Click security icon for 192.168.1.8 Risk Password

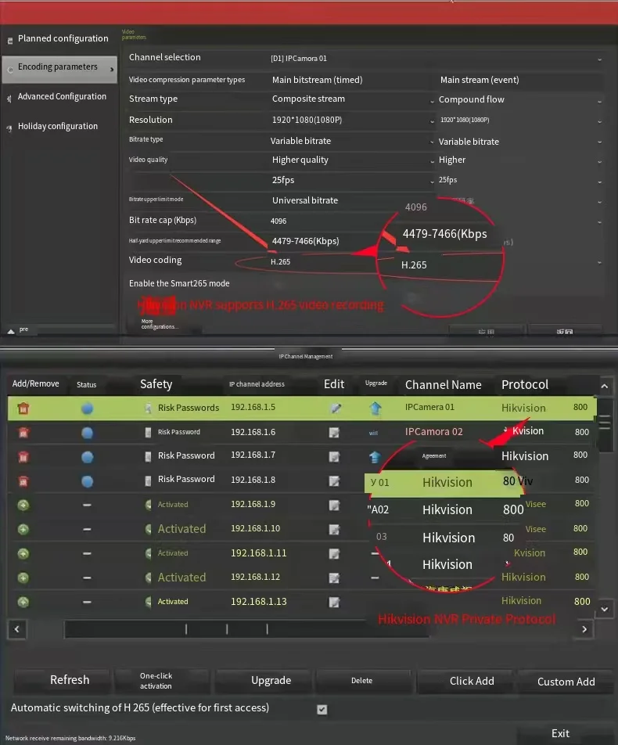tap(148, 480)
